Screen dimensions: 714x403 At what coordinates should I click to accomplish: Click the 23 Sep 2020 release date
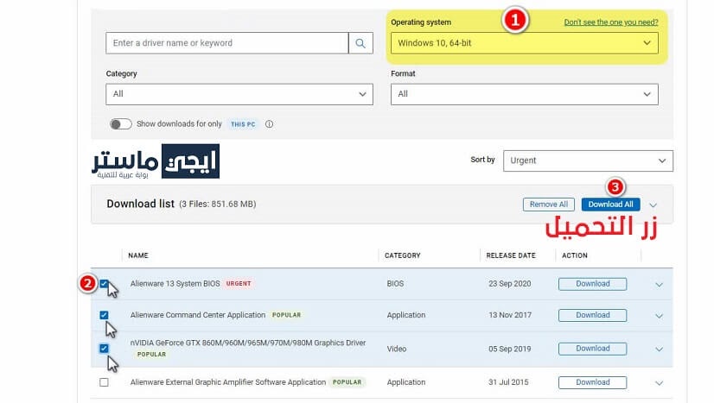[509, 284]
